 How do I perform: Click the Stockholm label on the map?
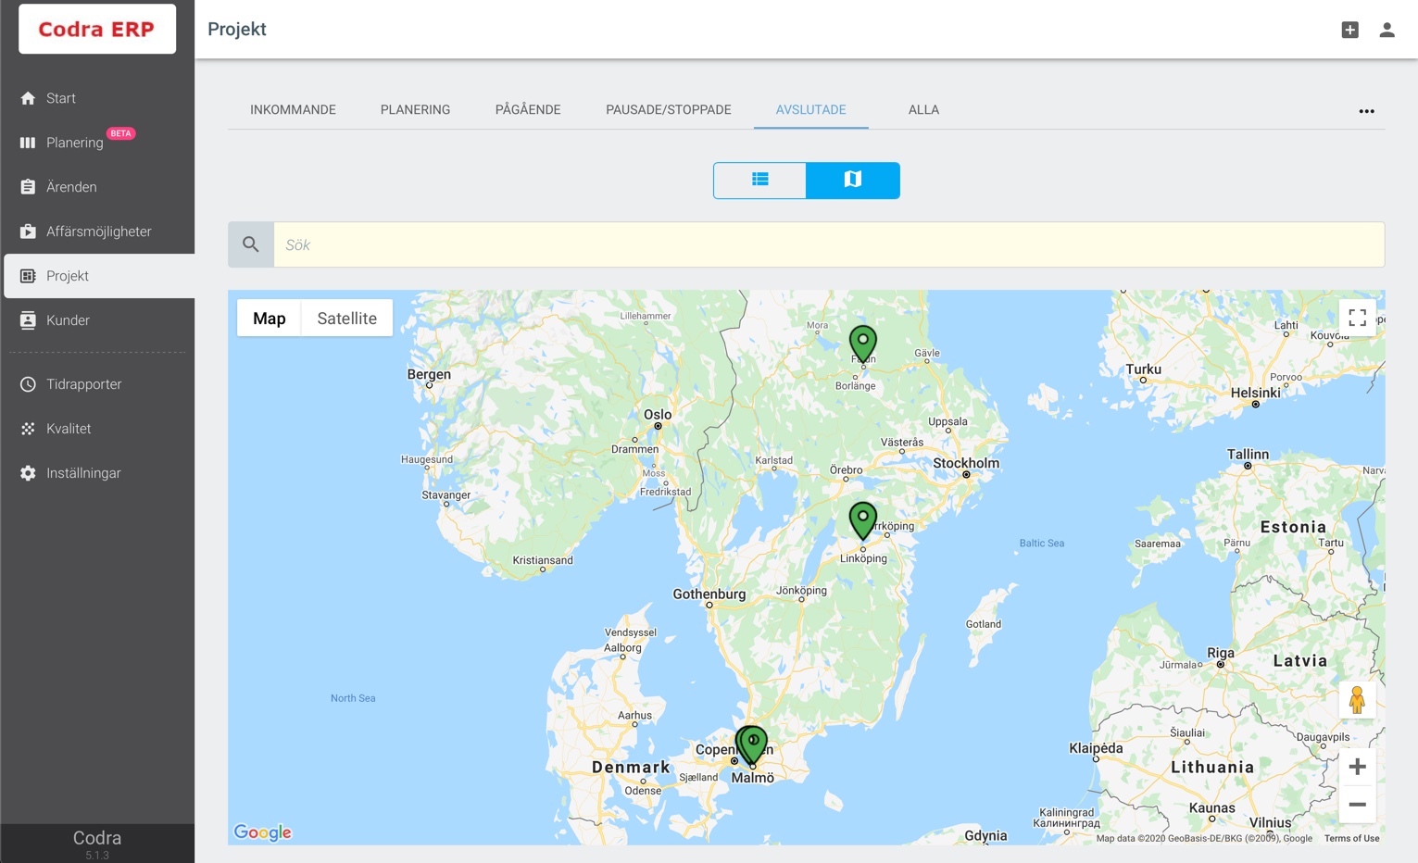[966, 463]
